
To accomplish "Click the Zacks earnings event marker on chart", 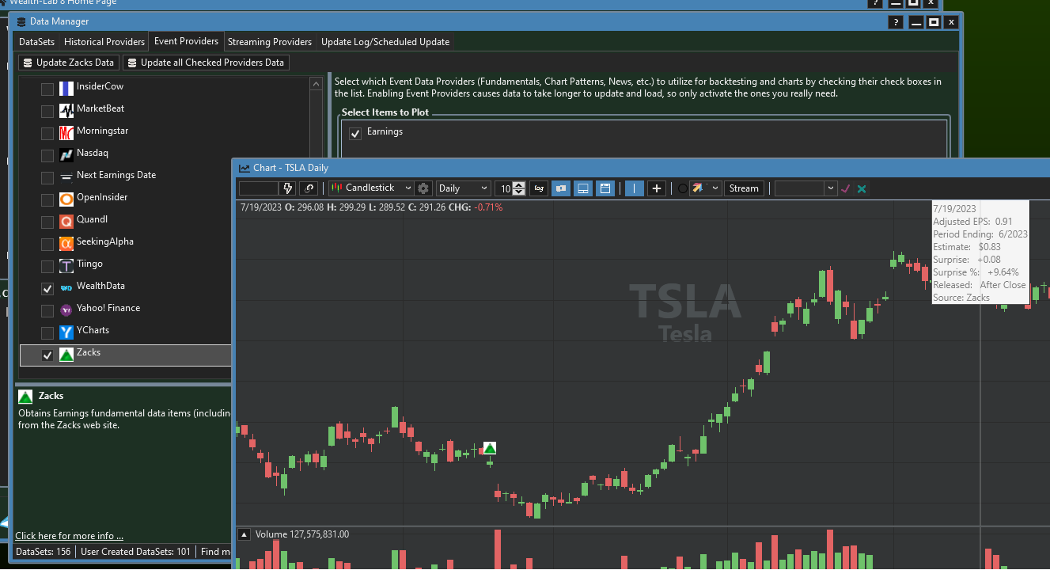I will tap(490, 449).
